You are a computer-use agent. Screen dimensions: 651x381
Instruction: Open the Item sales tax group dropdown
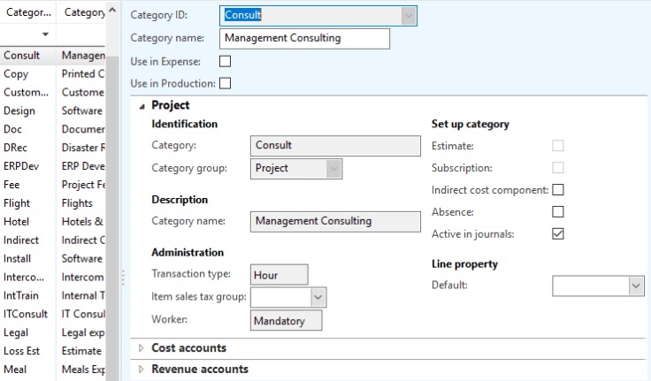click(x=318, y=297)
